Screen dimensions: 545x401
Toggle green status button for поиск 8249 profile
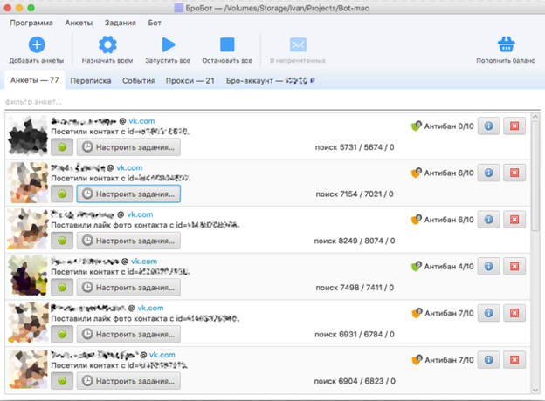click(62, 241)
